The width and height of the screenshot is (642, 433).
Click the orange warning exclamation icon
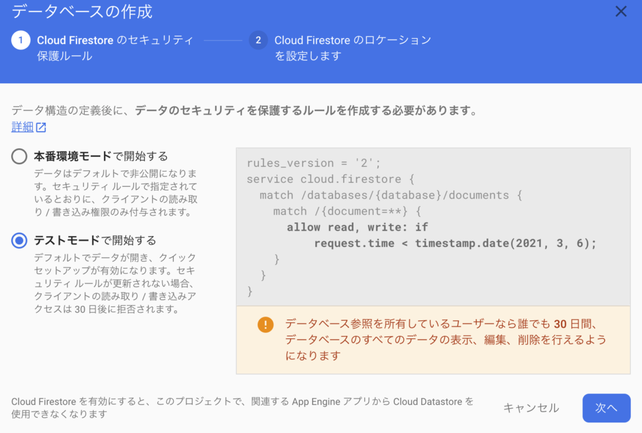[x=266, y=325]
